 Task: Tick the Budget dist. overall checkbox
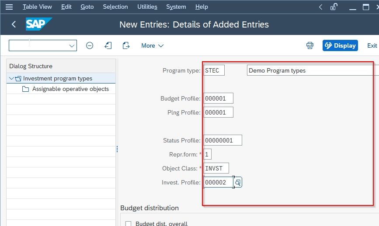(x=129, y=223)
